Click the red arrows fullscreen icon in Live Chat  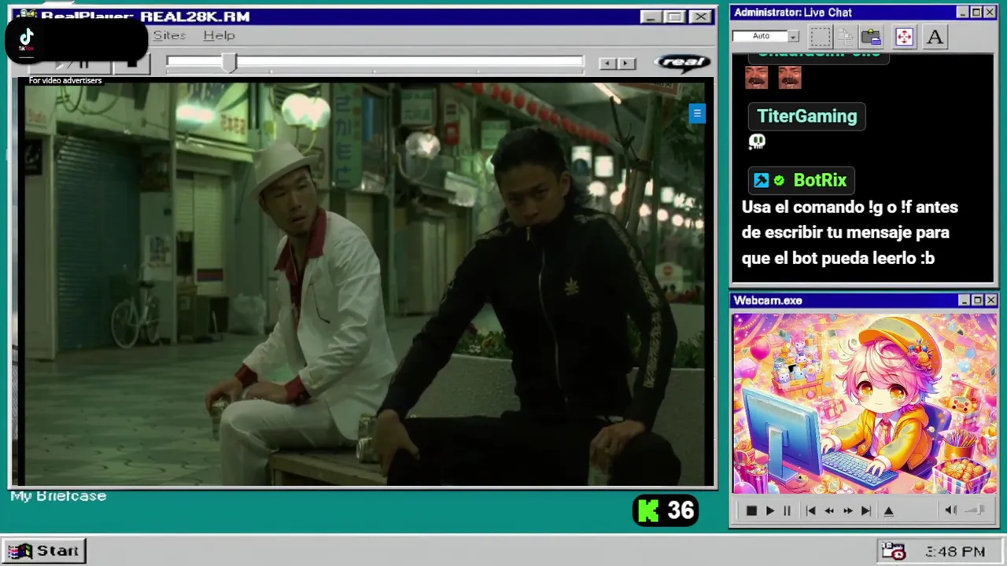point(904,37)
